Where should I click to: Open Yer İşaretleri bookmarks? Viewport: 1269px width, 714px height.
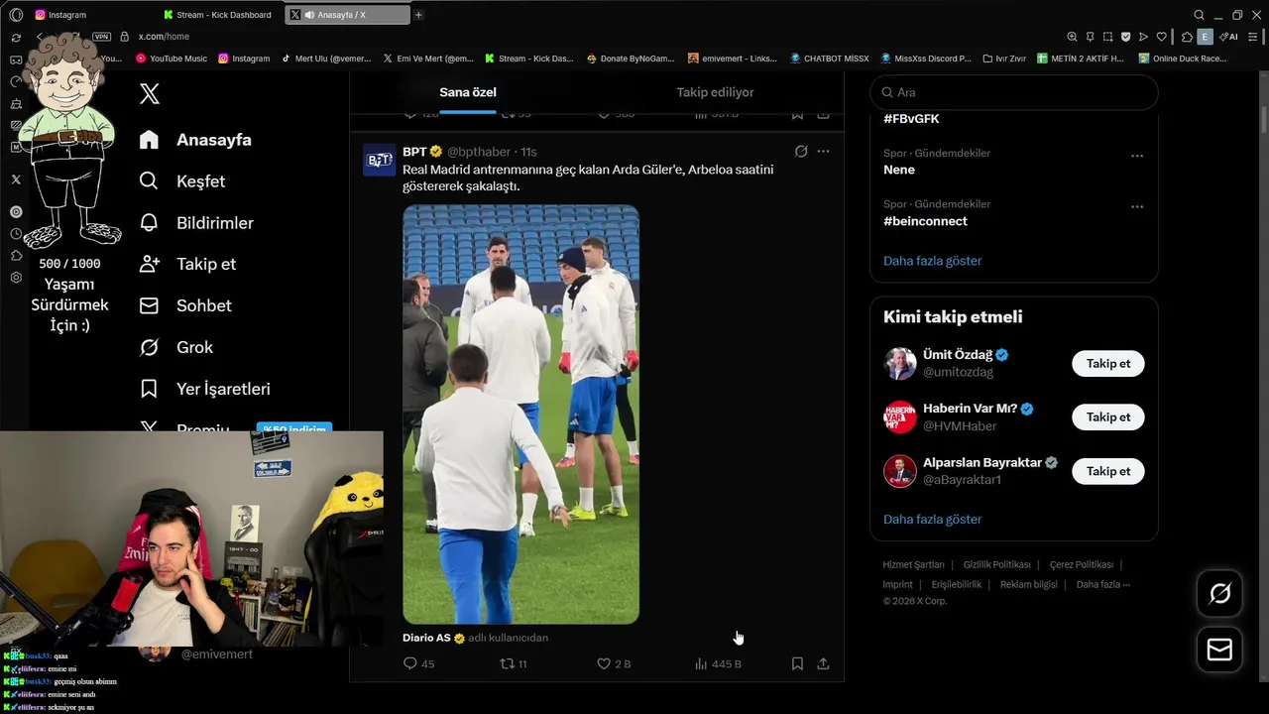tap(205, 389)
